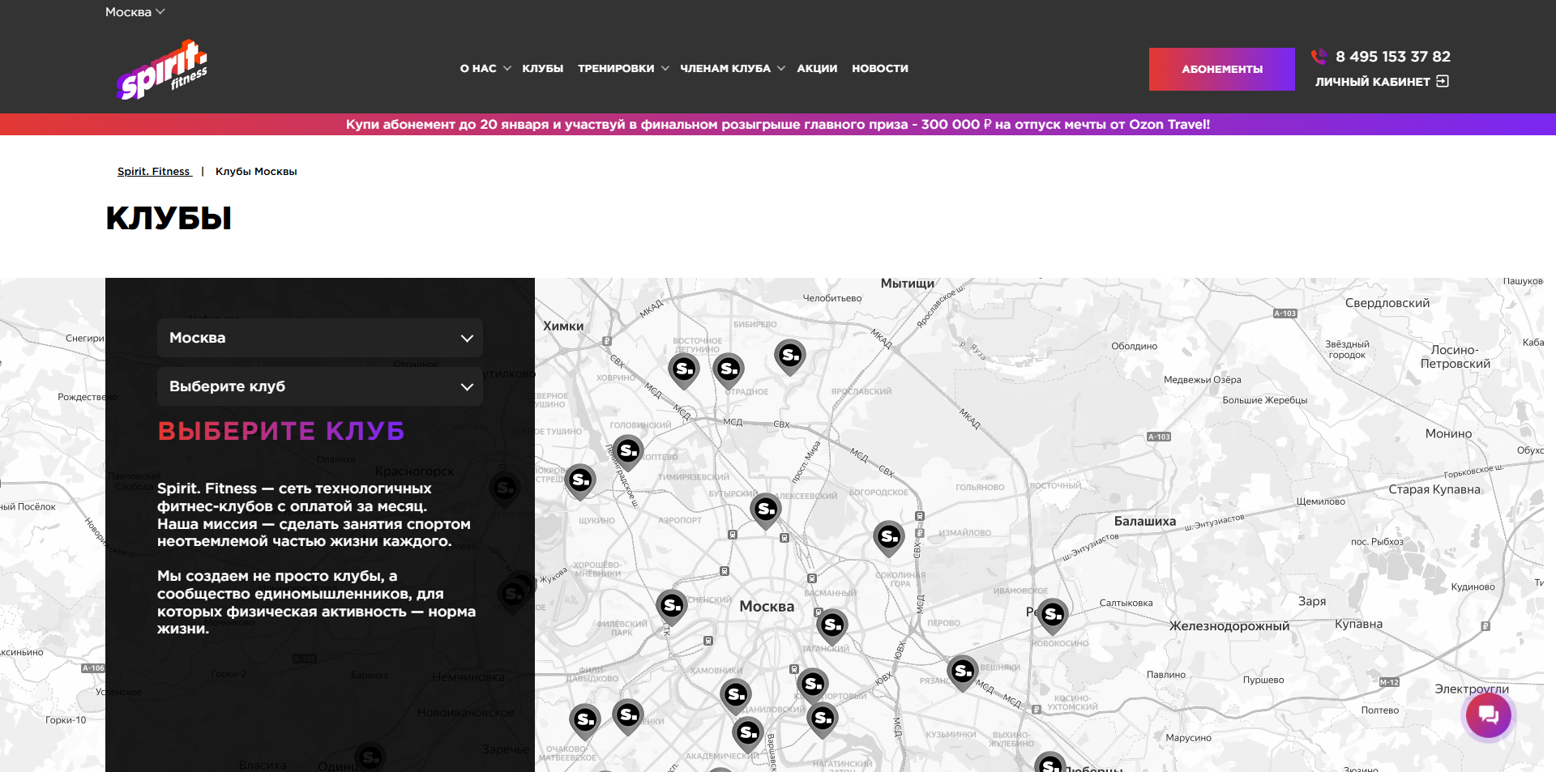Open the Выберите клуб dropdown
Viewport: 1556px width, 772px height.
(319, 386)
